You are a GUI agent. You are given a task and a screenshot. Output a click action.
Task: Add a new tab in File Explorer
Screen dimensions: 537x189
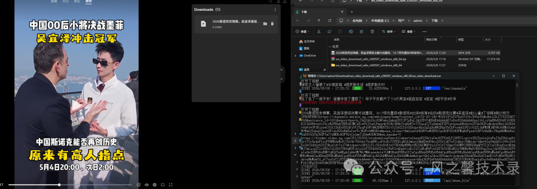(352, 12)
